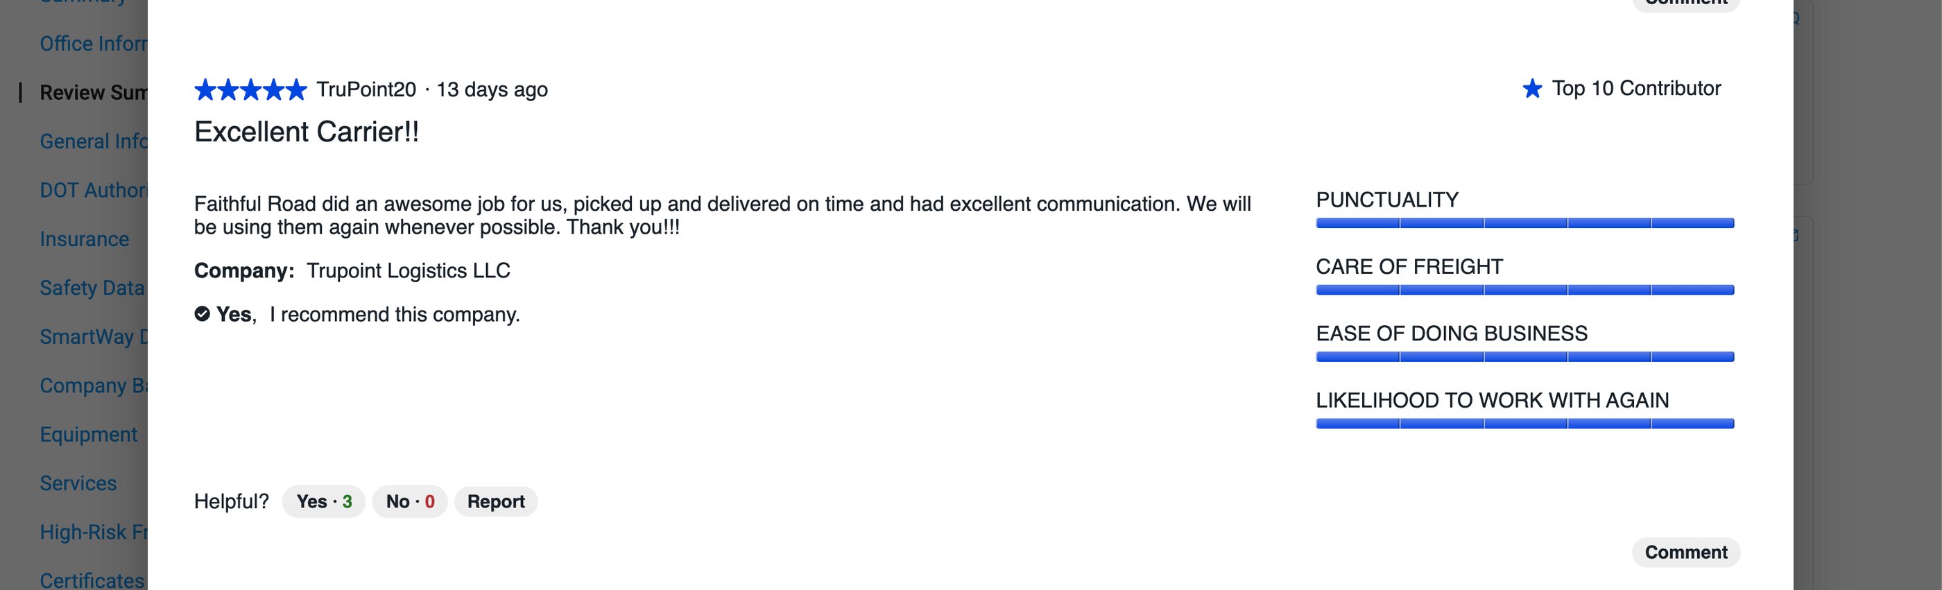This screenshot has width=1942, height=590.
Task: Go to the General Info section
Action: tap(94, 141)
